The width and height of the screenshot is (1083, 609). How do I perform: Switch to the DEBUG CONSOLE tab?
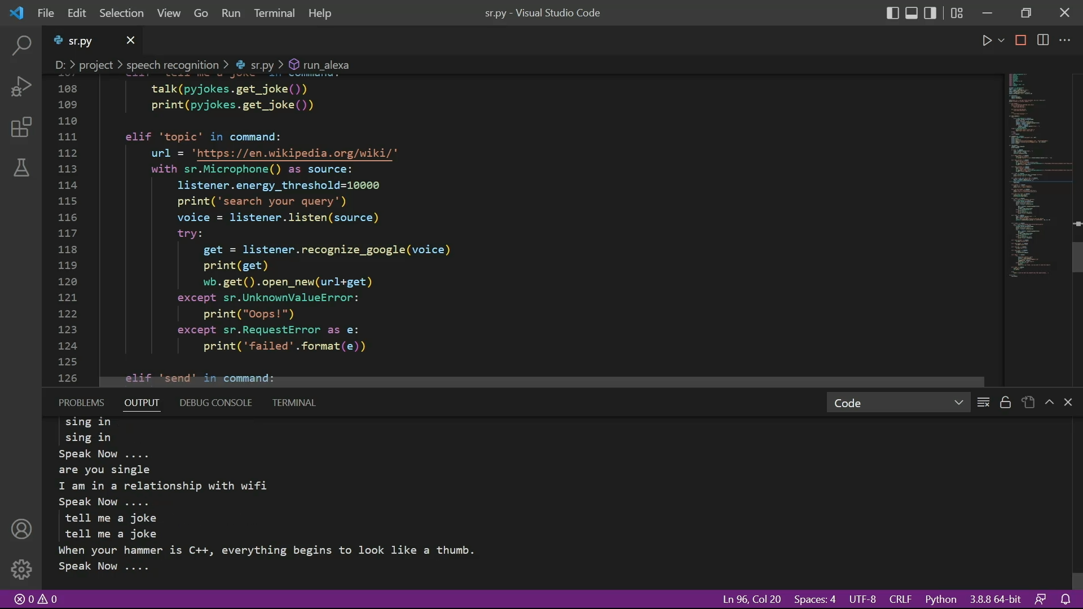coord(215,403)
